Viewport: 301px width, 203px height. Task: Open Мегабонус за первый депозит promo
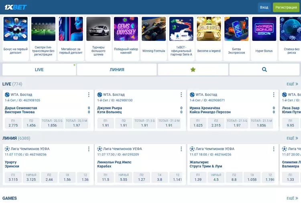point(71,38)
